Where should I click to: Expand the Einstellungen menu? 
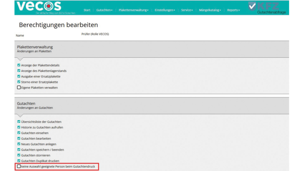(x=165, y=10)
